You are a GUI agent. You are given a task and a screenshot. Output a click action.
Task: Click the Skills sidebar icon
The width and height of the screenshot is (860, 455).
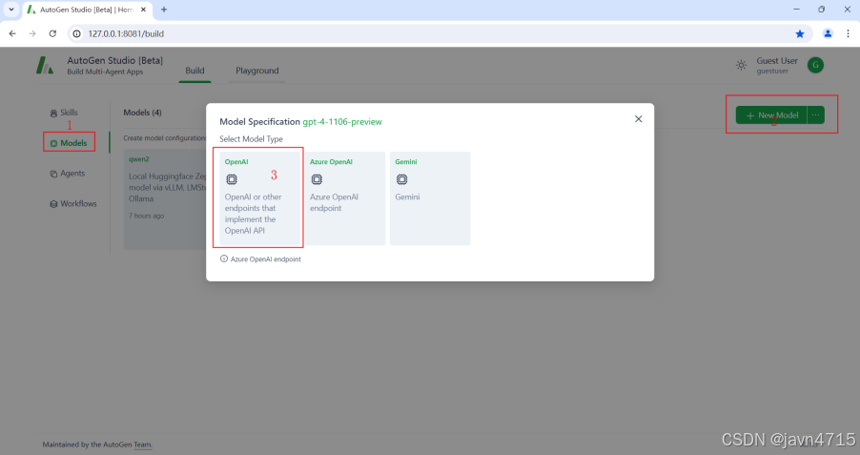tap(53, 114)
